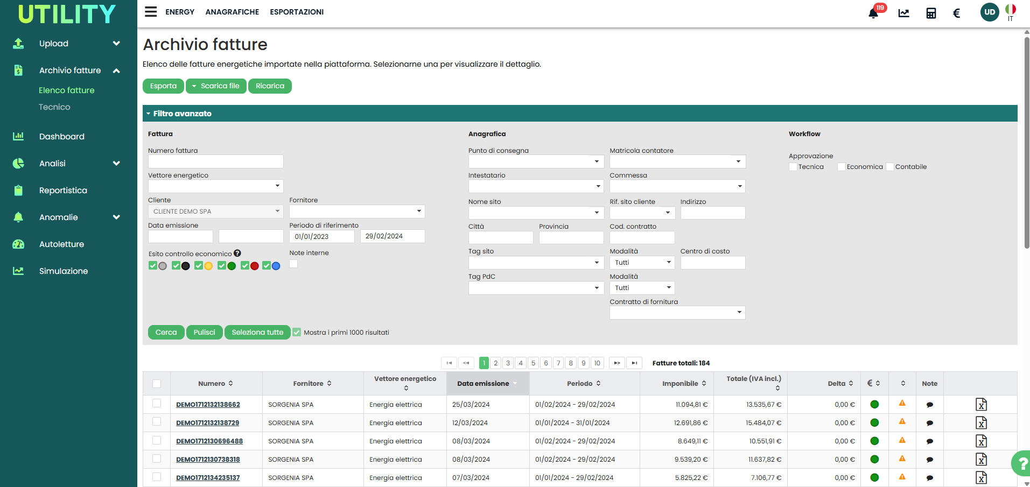Viewport: 1030px width, 487px height.
Task: Open note bubble for invoice DEMO1712134235137
Action: click(929, 478)
